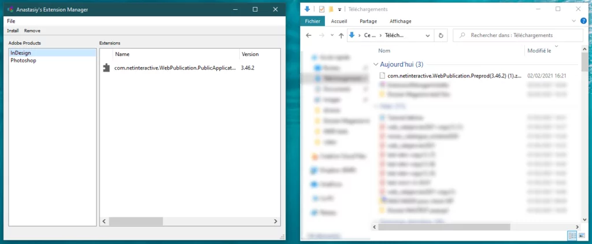Go up one folder level arrow
This screenshot has height=244, width=592.
tap(341, 35)
